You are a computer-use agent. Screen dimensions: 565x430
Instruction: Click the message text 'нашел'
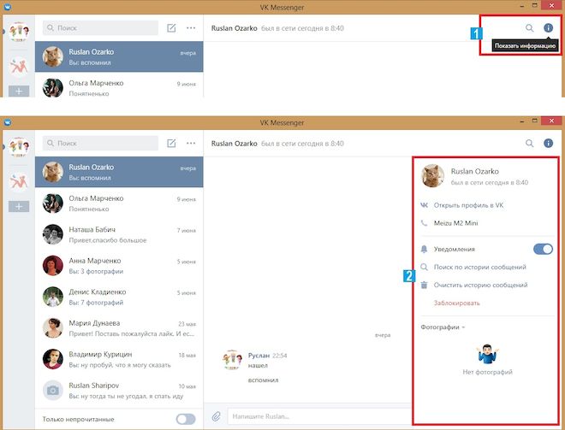pyautogui.click(x=258, y=366)
